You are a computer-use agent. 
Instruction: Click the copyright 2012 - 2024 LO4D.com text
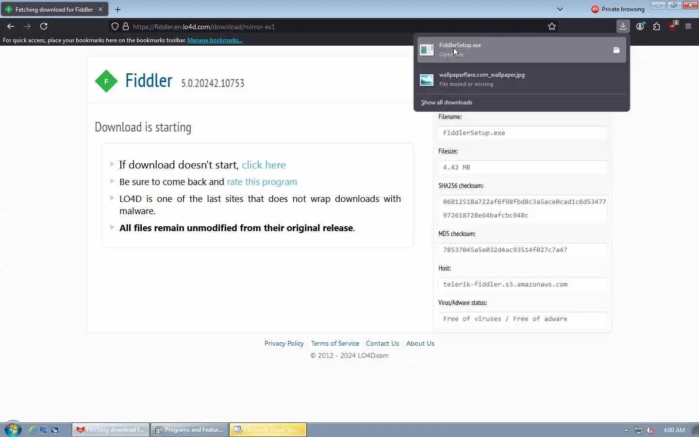pyautogui.click(x=349, y=355)
